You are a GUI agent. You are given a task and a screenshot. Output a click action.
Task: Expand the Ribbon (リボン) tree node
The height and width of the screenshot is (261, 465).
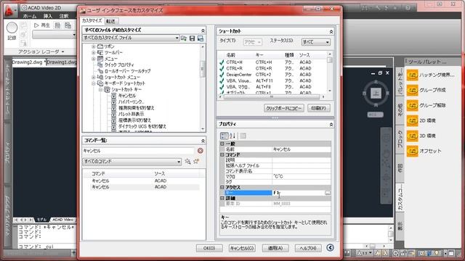94,46
